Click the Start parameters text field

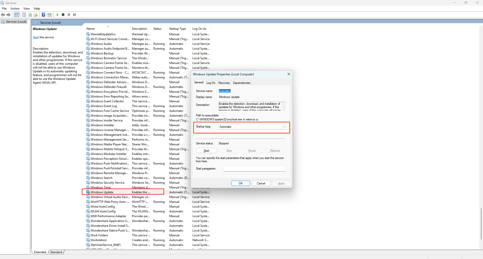click(x=254, y=169)
